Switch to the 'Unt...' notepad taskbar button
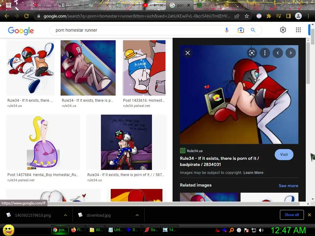This screenshot has height=236, width=315. click(x=115, y=230)
